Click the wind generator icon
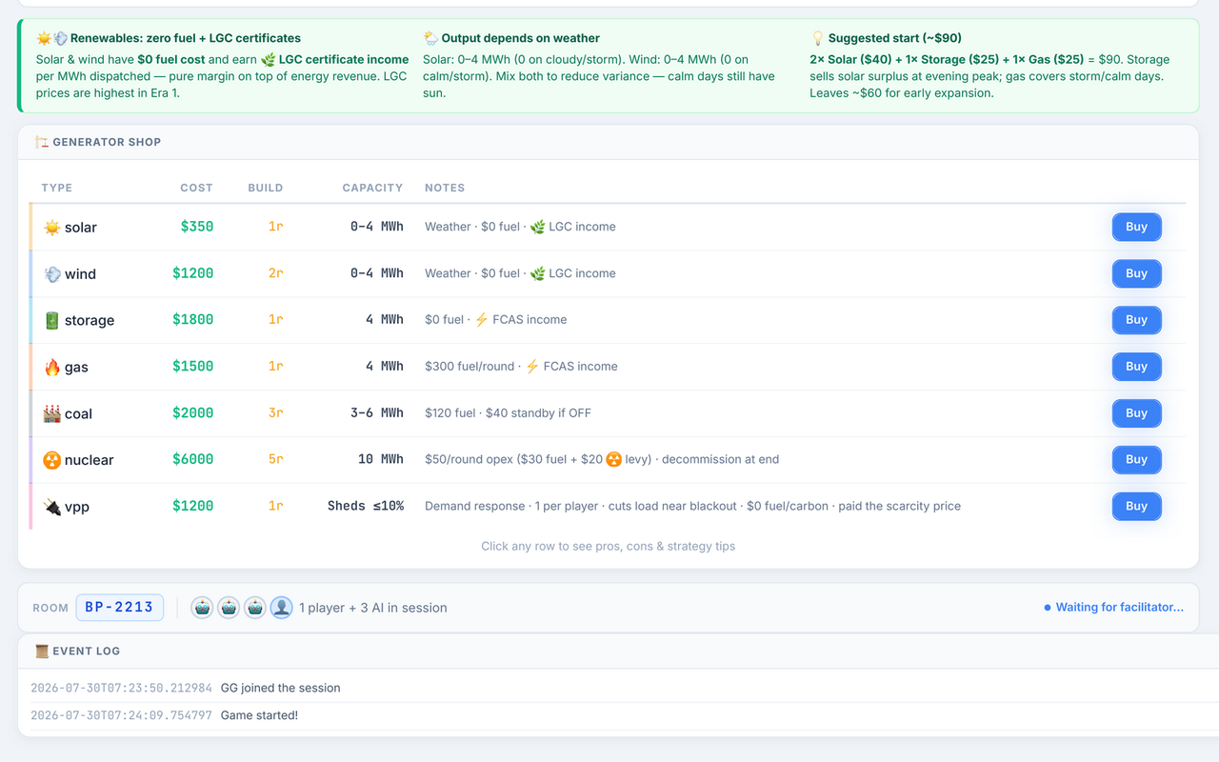The image size is (1219, 762). [51, 274]
